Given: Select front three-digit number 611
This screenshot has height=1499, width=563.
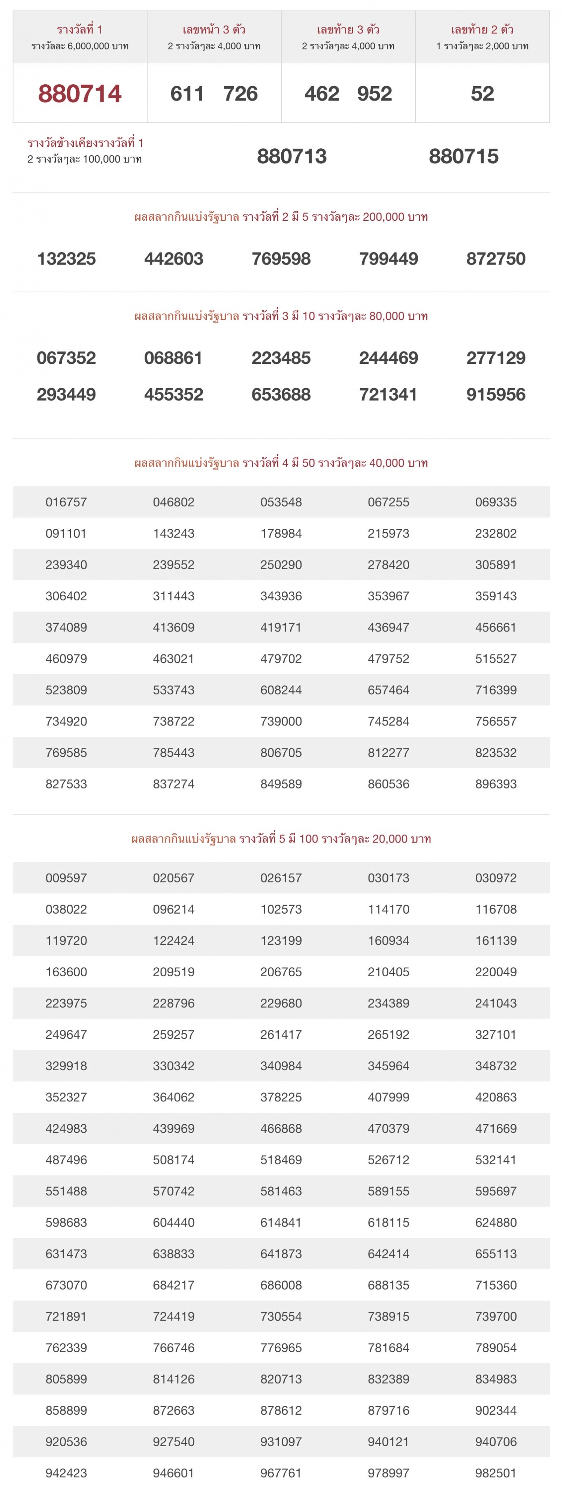Looking at the screenshot, I should (187, 94).
